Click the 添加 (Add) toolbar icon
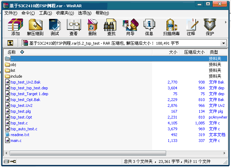Viewport: 231px width, 167px height. click(x=15, y=27)
